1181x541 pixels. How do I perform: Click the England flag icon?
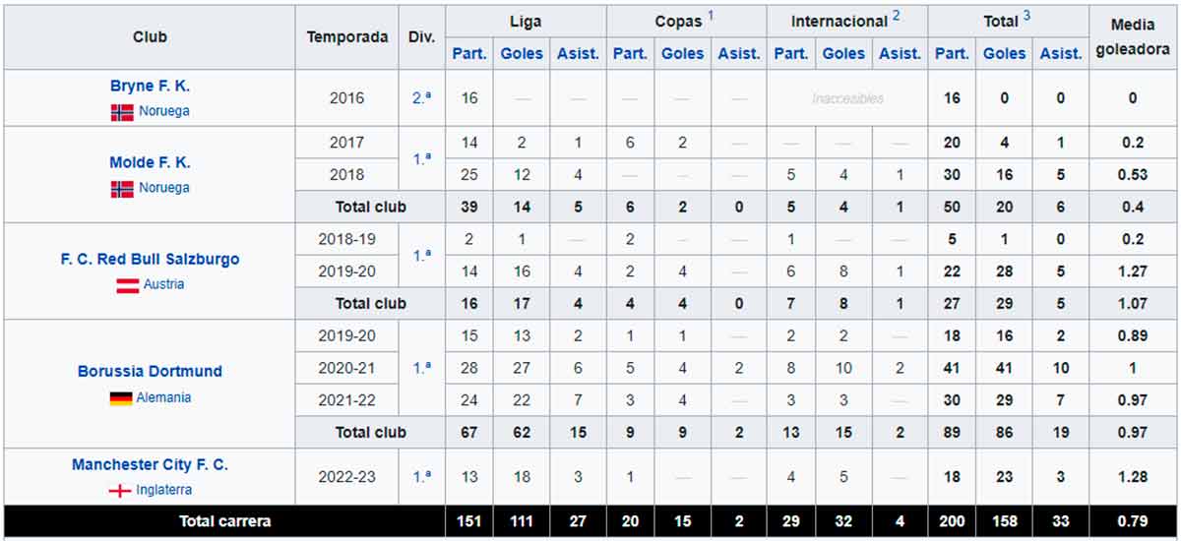pyautogui.click(x=120, y=491)
